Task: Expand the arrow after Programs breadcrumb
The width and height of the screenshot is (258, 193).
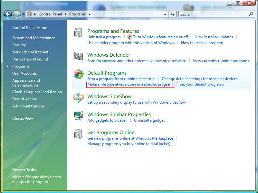Action: click(90, 14)
